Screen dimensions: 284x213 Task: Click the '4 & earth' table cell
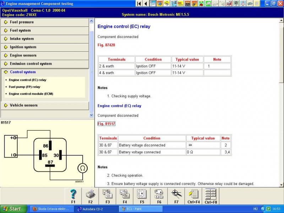(116, 73)
